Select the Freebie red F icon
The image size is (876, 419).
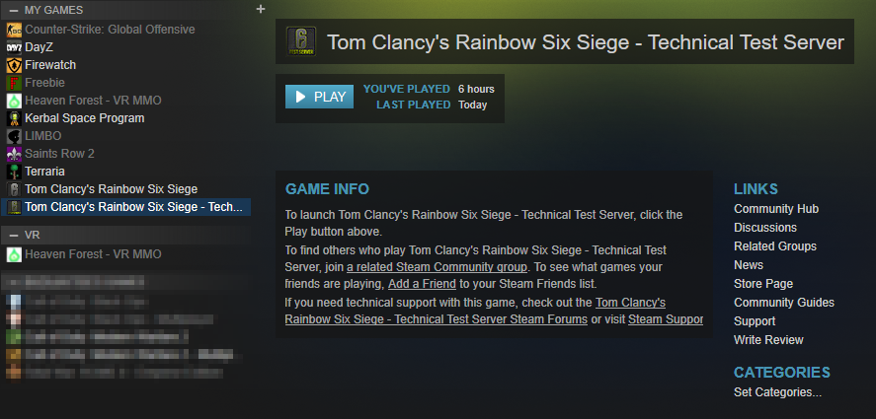(x=14, y=83)
